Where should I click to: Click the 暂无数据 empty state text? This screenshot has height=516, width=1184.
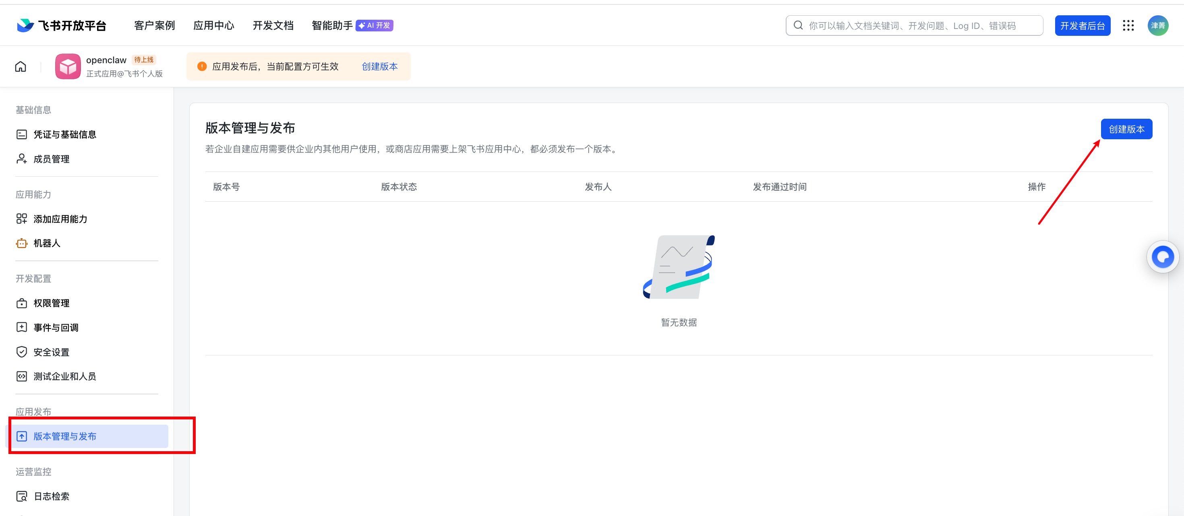click(679, 322)
